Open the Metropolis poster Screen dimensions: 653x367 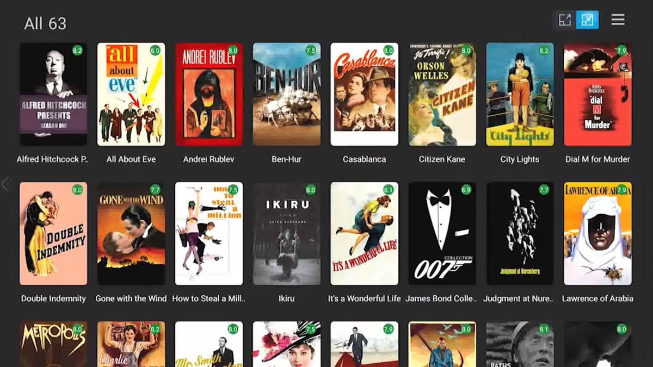pos(53,344)
